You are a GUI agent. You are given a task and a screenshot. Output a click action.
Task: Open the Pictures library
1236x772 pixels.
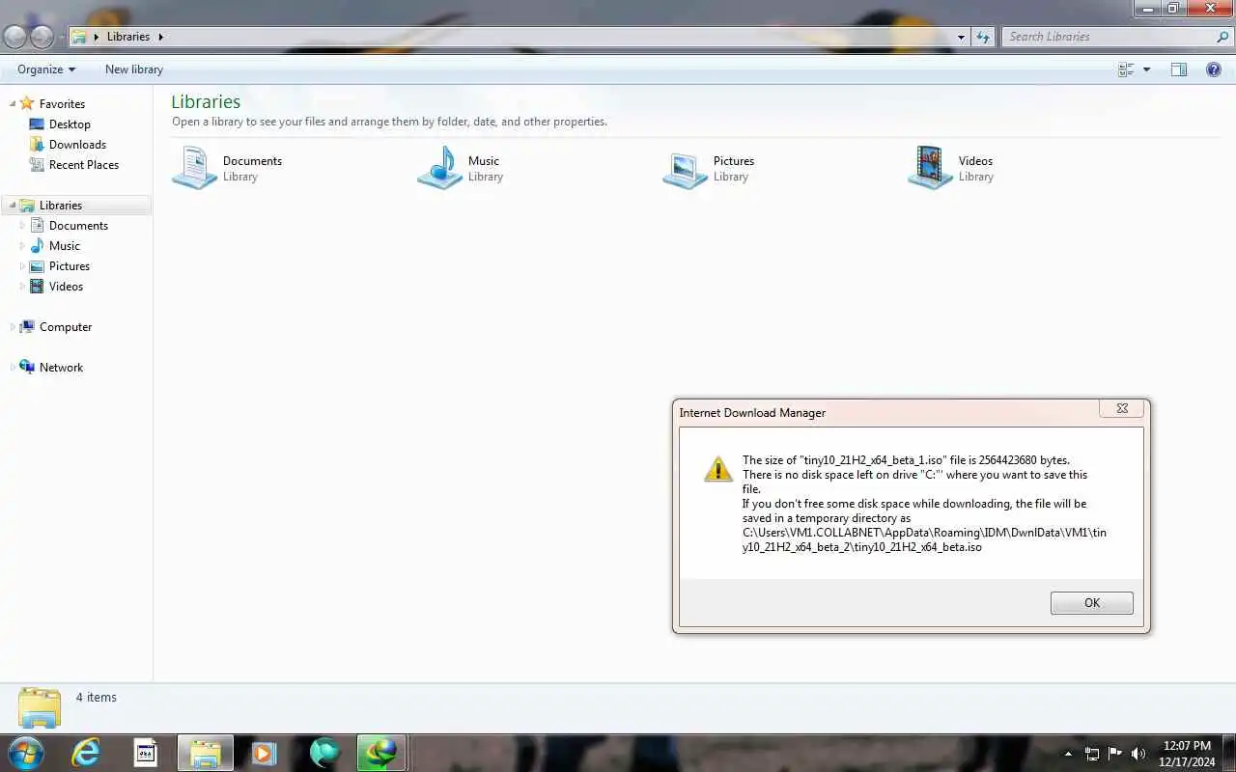(x=710, y=168)
